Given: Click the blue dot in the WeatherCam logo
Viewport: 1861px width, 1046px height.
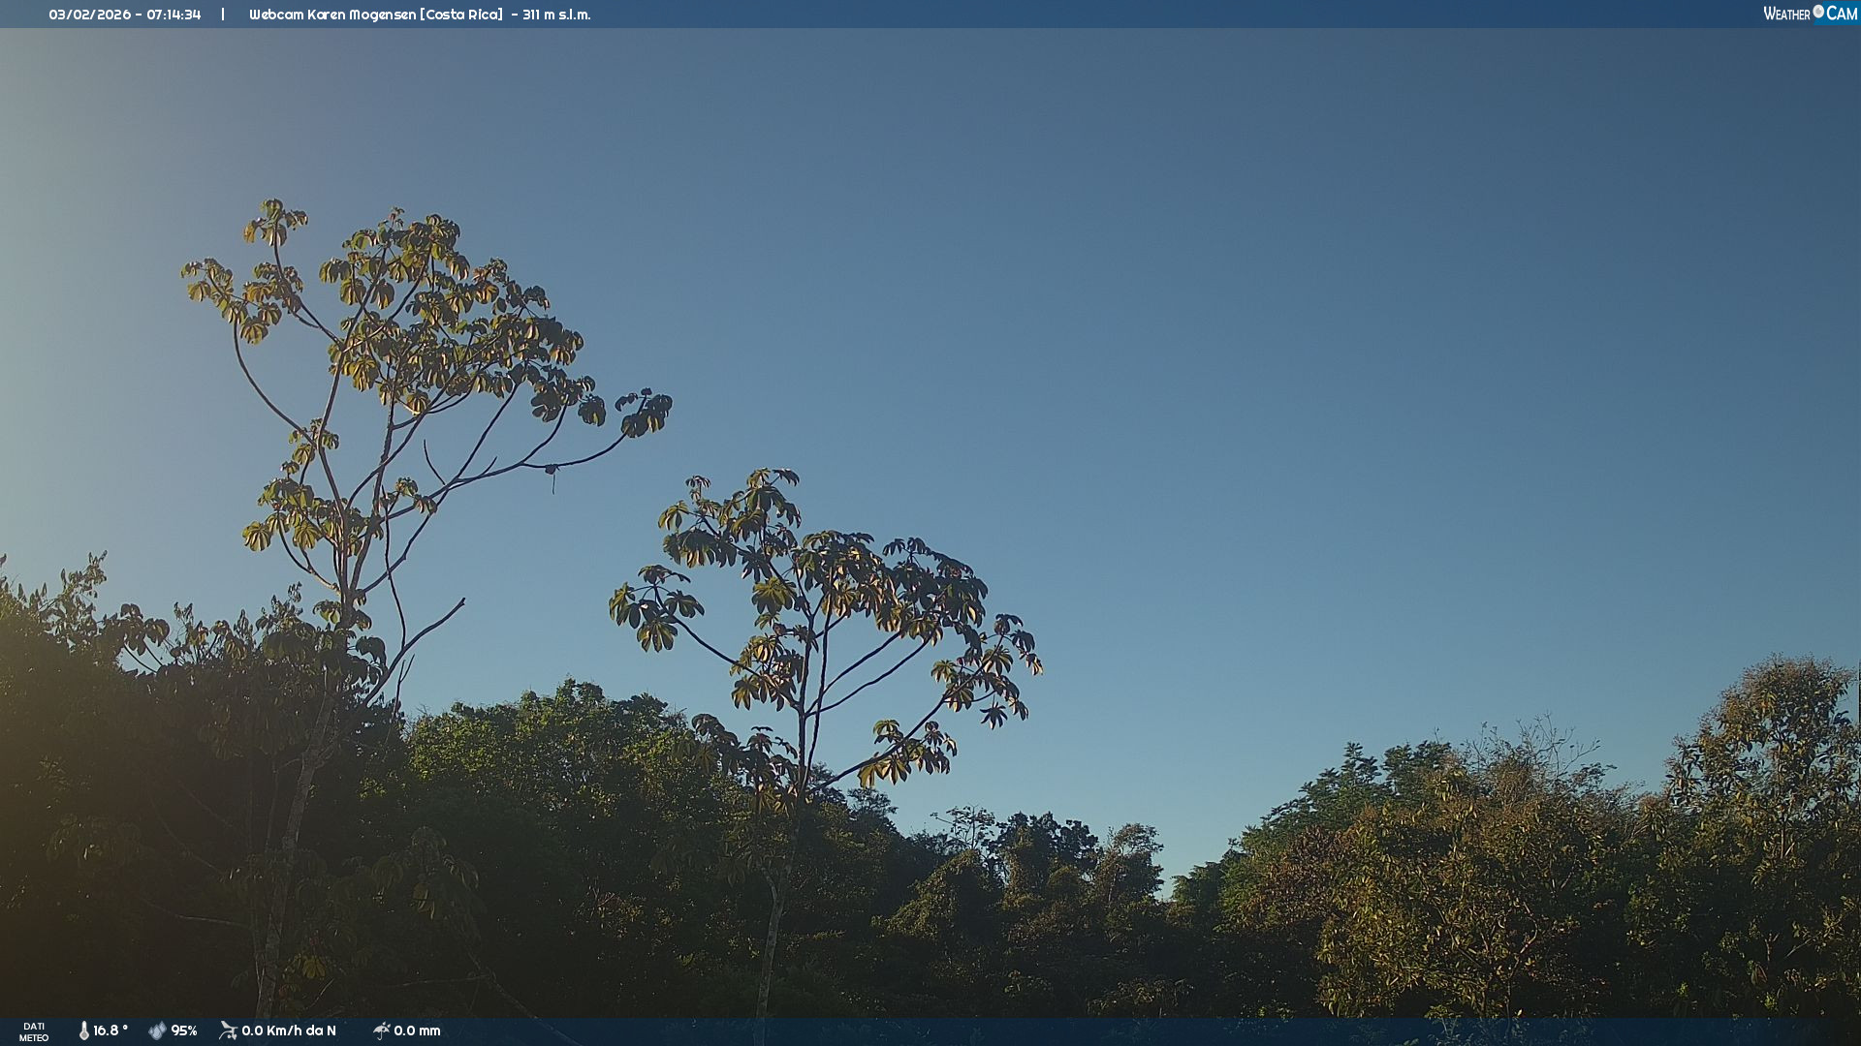Looking at the screenshot, I should point(1818,11).
